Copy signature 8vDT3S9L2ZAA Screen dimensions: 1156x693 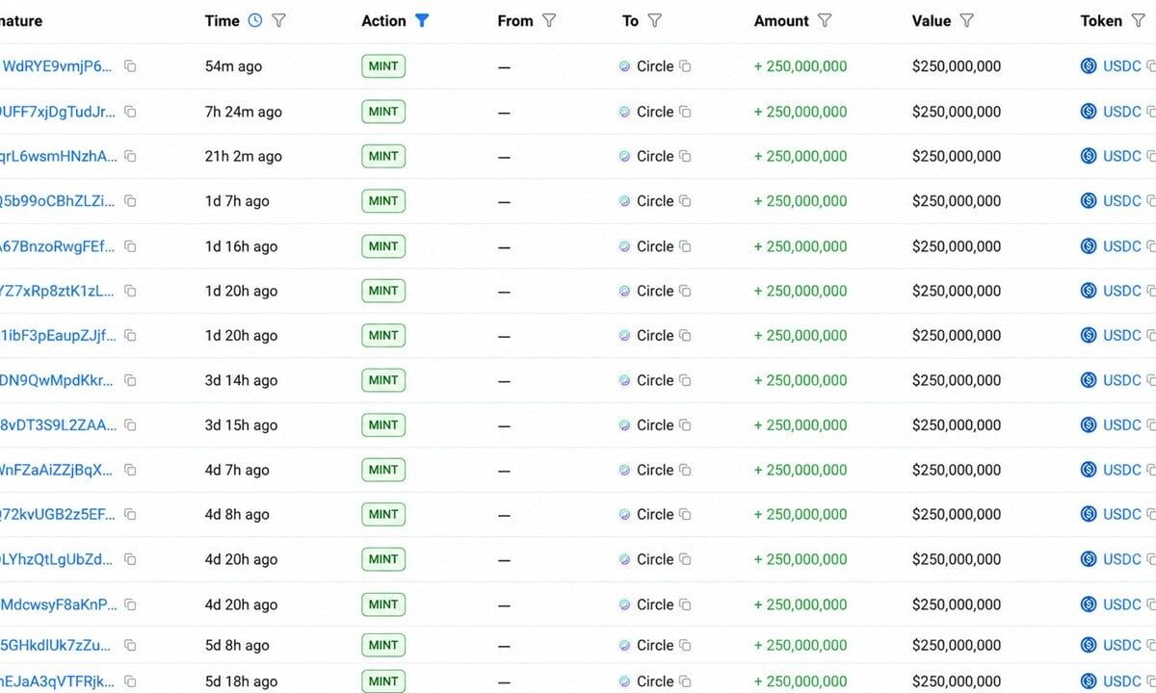(130, 425)
